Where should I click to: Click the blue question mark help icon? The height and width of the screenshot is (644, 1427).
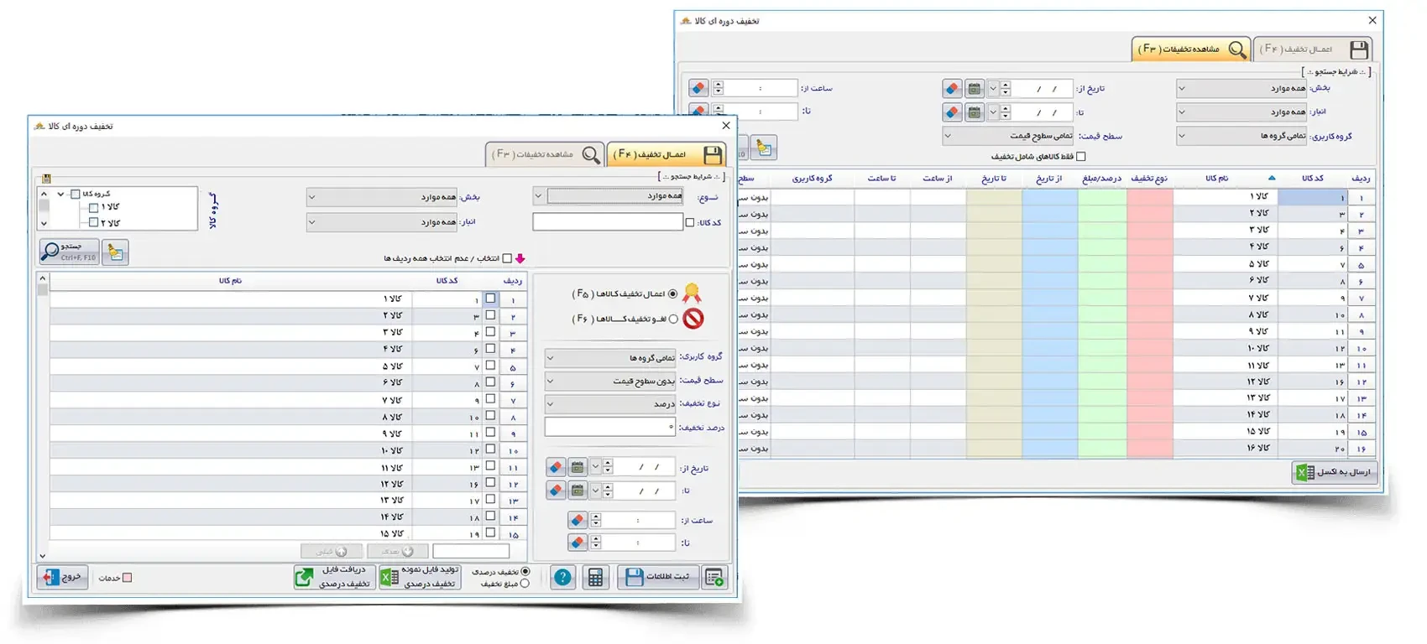click(x=562, y=578)
